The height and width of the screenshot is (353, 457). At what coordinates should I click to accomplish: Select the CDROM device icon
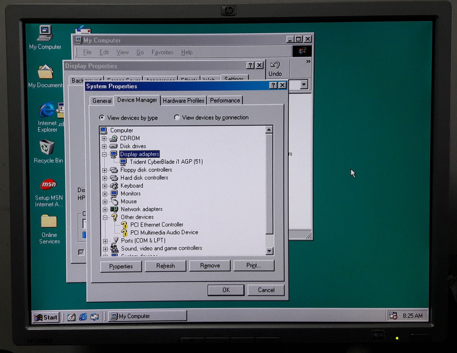[114, 138]
